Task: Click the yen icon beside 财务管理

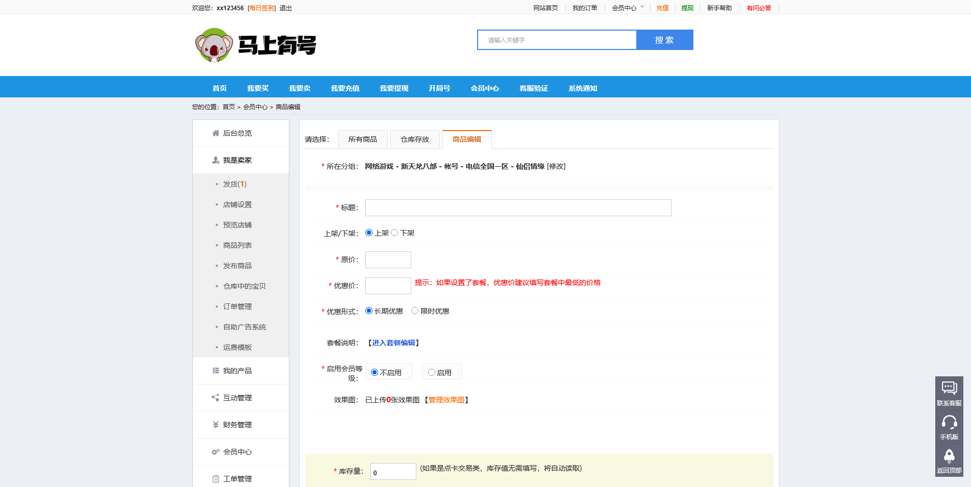Action: click(216, 425)
